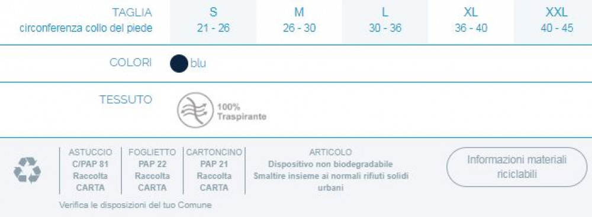Click the TESSUTO label

click(126, 100)
